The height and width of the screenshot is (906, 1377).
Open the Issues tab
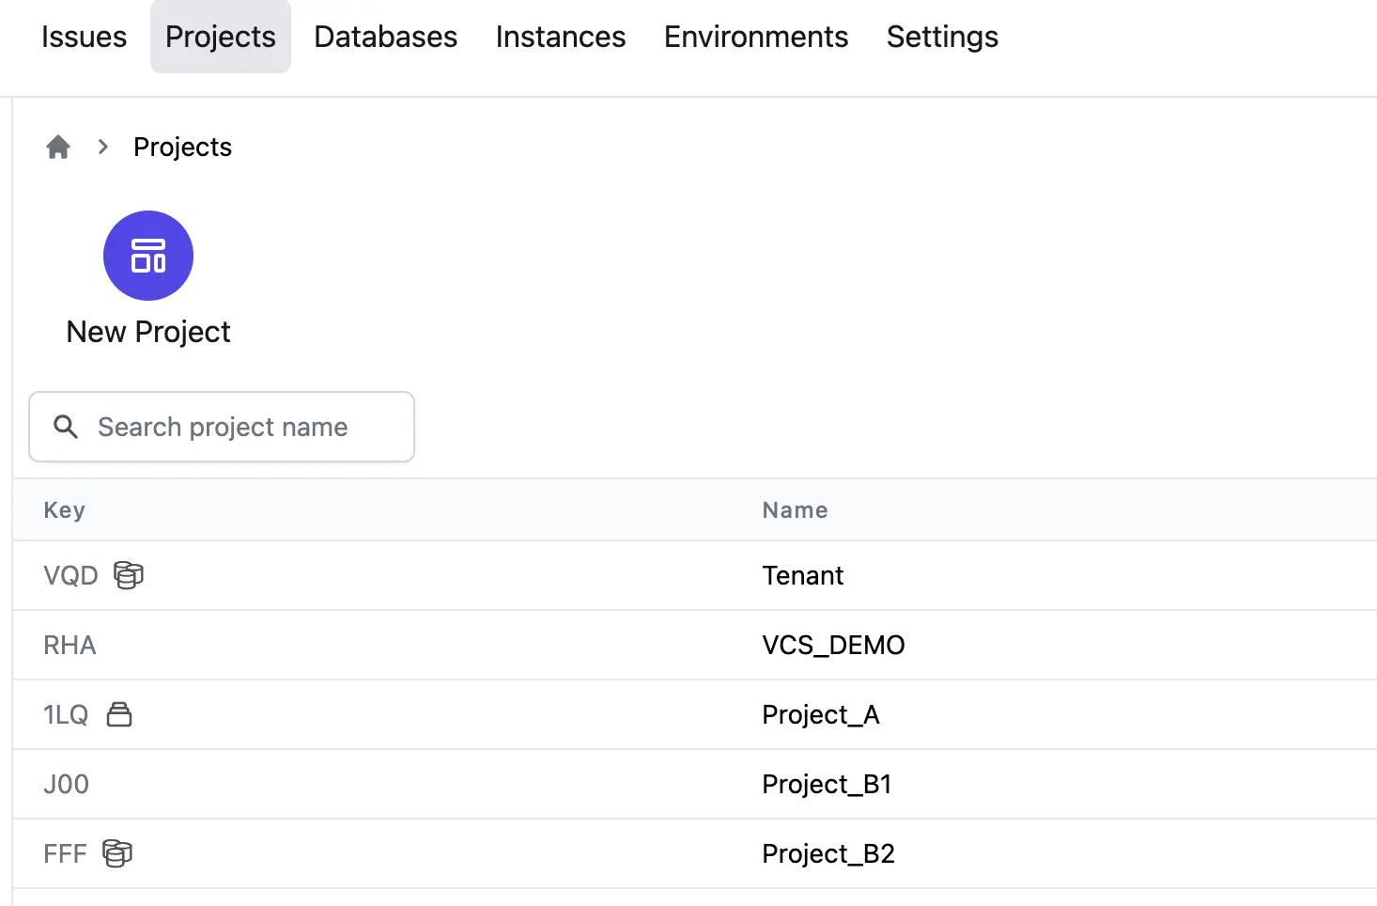coord(84,37)
